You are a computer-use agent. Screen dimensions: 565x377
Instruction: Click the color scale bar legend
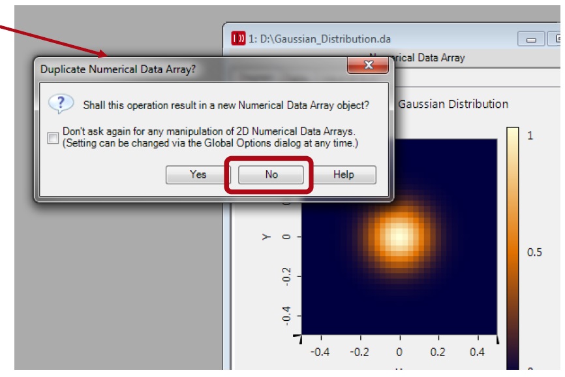(x=512, y=248)
